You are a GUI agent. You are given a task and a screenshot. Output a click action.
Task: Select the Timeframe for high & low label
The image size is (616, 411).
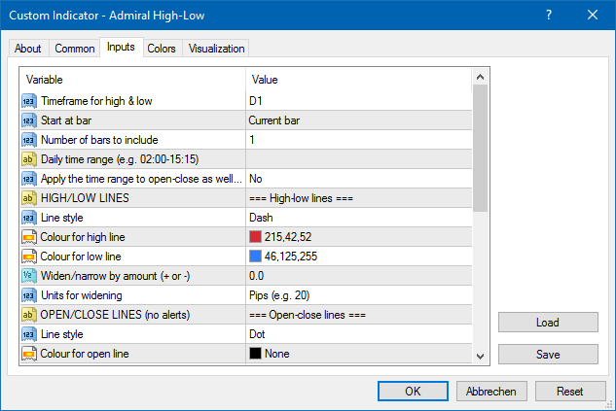click(96, 101)
